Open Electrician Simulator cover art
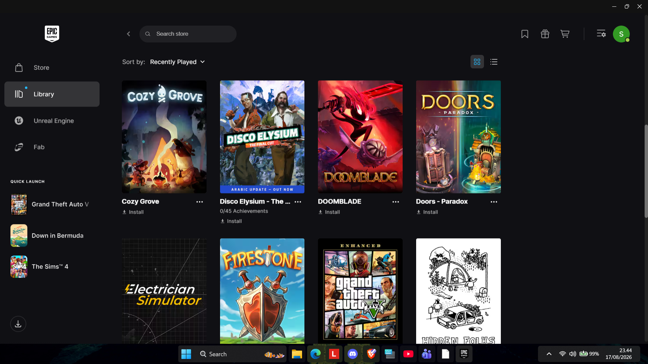 [164, 291]
